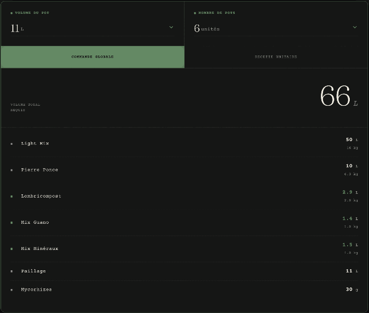Click the green marker beside Mix Minéraux

pos(12,249)
